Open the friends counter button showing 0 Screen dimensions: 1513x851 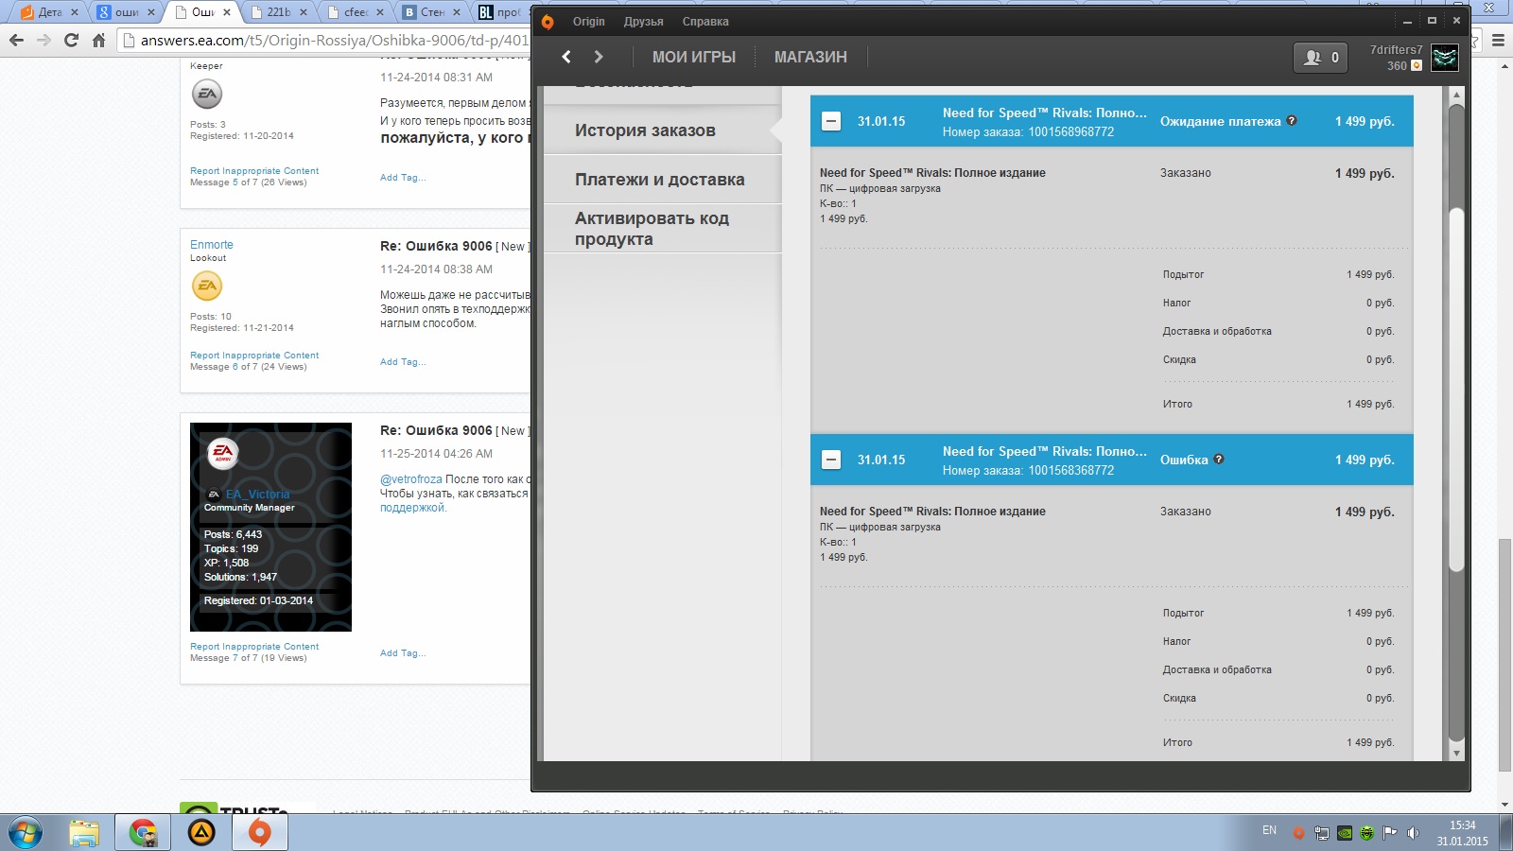pos(1320,58)
